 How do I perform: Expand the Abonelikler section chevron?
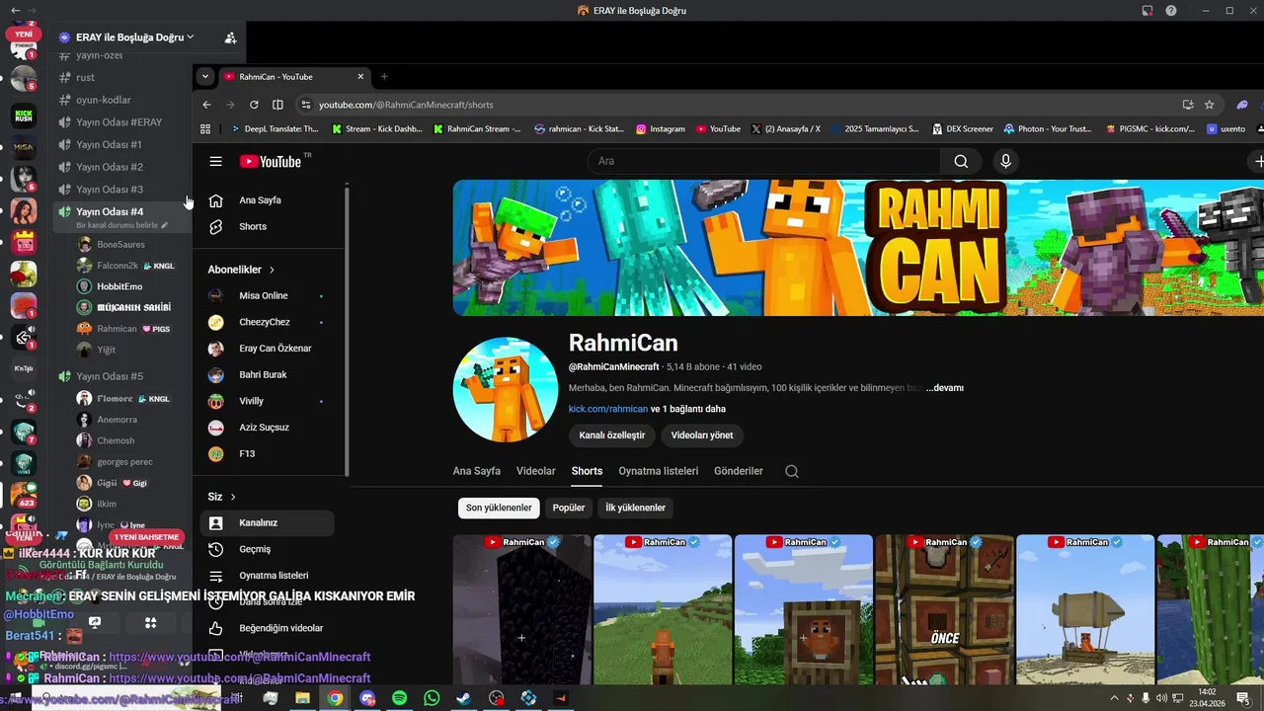[x=272, y=270]
